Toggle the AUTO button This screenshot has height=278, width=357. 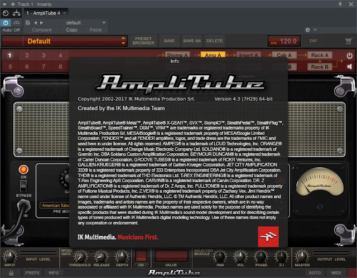click(315, 273)
